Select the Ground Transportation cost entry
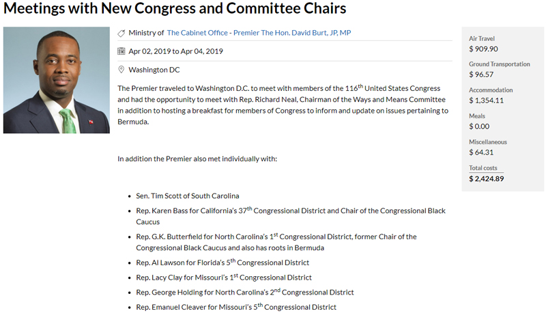 481,75
